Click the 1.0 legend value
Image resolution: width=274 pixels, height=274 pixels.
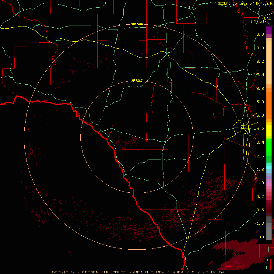click(x=260, y=183)
